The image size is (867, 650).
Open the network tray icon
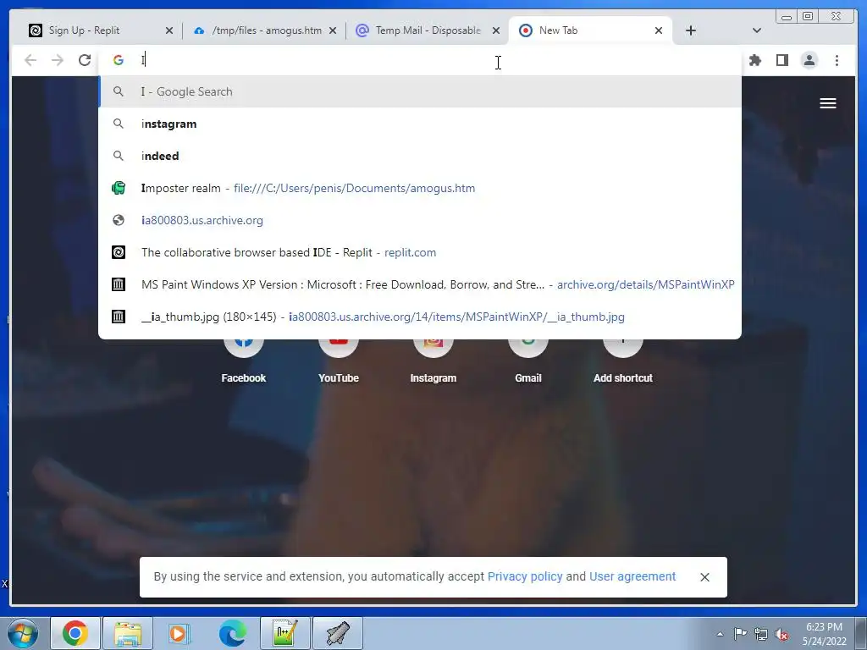(761, 634)
